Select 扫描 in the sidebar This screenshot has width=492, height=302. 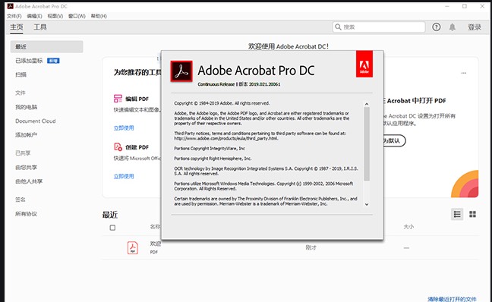(20, 74)
